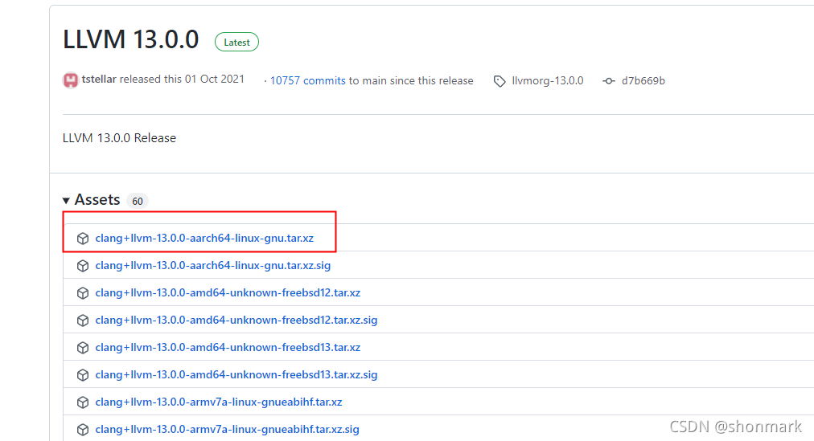Download clang+llvm-13.0.0-amd64-unknown-freebsd13.tar.xz.sig
Viewport: 814px width, 441px height.
(x=236, y=374)
